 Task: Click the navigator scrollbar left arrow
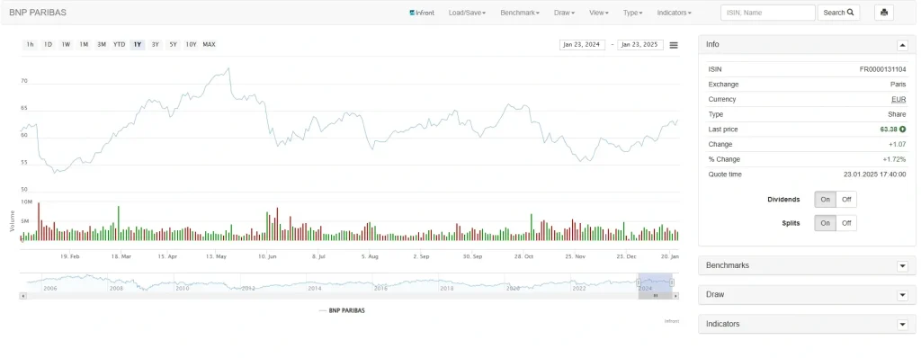pos(23,296)
